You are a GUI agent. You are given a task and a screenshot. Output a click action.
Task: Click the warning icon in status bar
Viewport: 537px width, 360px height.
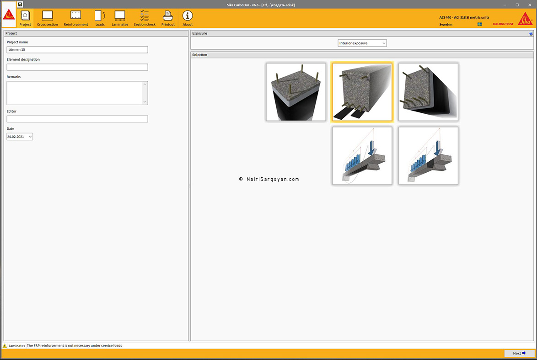tap(5, 346)
